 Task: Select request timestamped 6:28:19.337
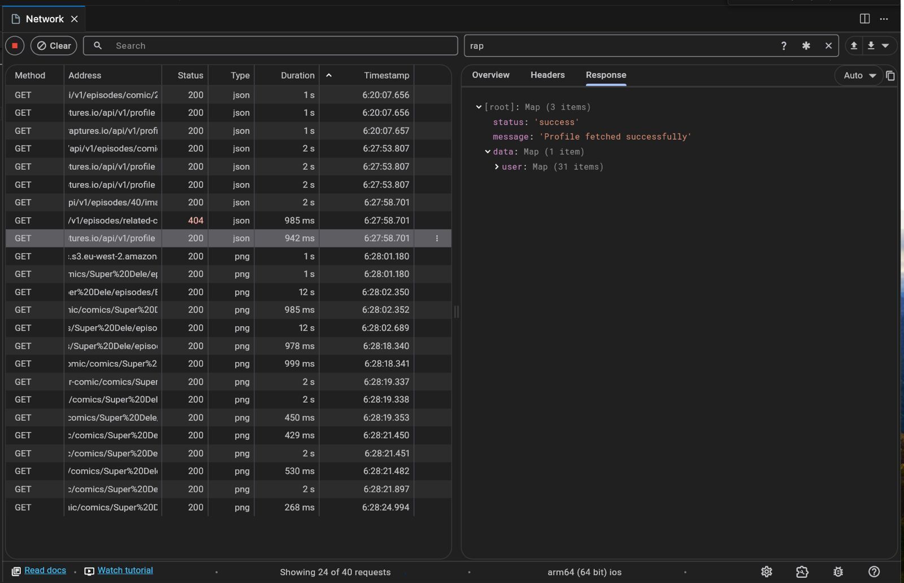[x=228, y=382]
